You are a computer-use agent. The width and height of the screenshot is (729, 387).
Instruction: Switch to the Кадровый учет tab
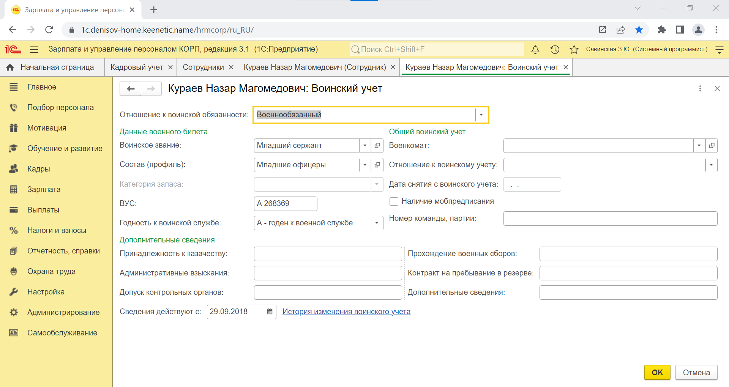pos(136,67)
